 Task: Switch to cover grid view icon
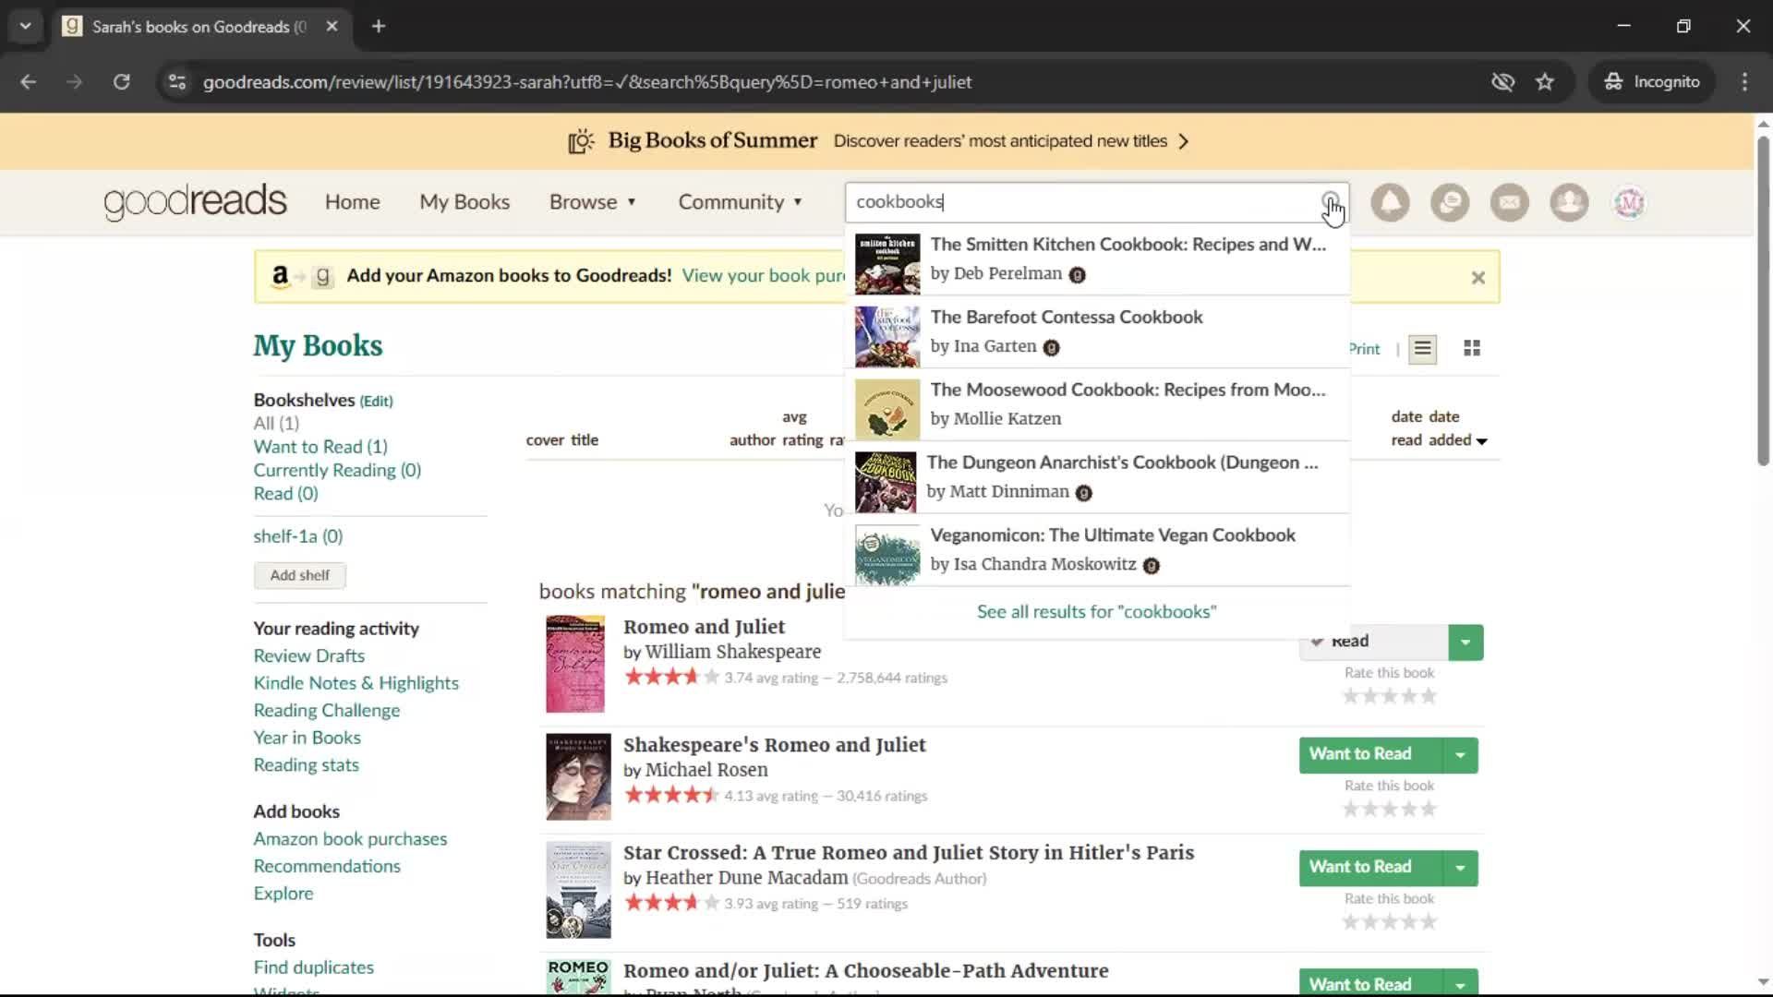(1472, 348)
